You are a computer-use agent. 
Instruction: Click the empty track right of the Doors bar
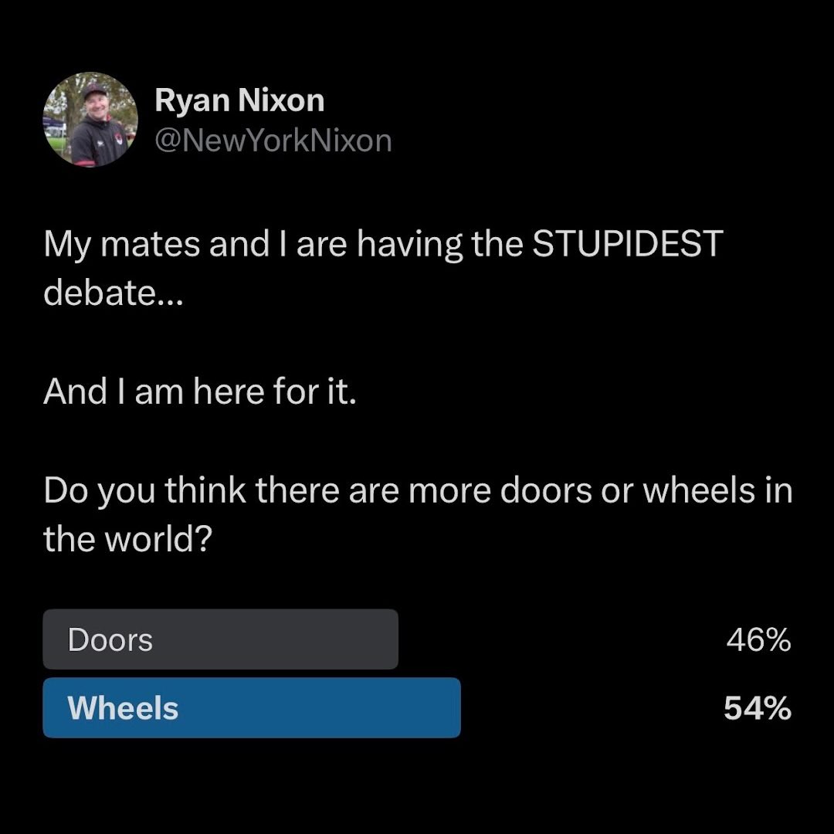556,639
